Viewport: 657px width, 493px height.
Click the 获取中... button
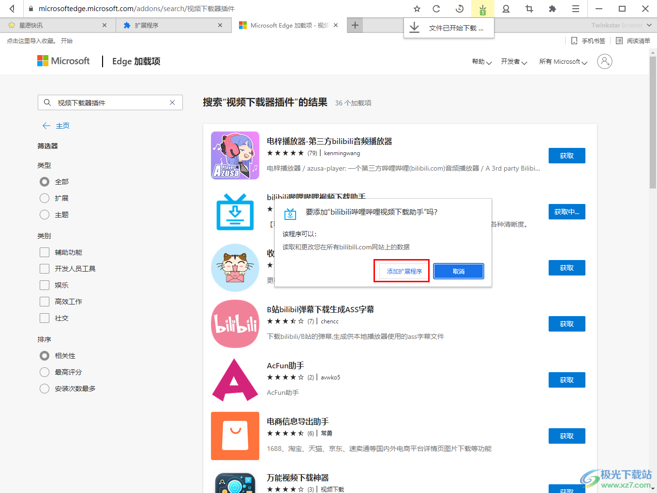pos(567,212)
